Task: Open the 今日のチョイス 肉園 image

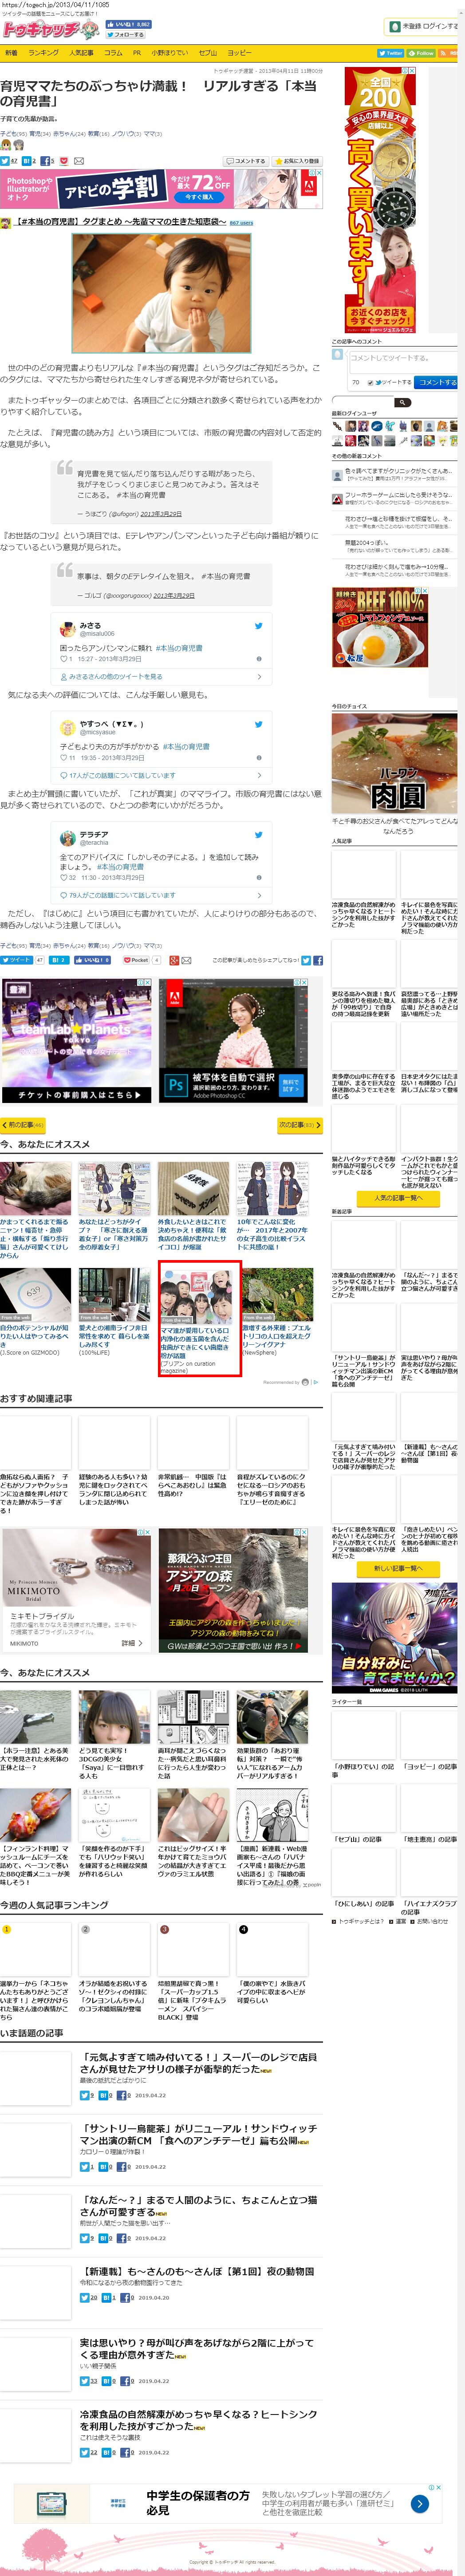Action: click(394, 763)
